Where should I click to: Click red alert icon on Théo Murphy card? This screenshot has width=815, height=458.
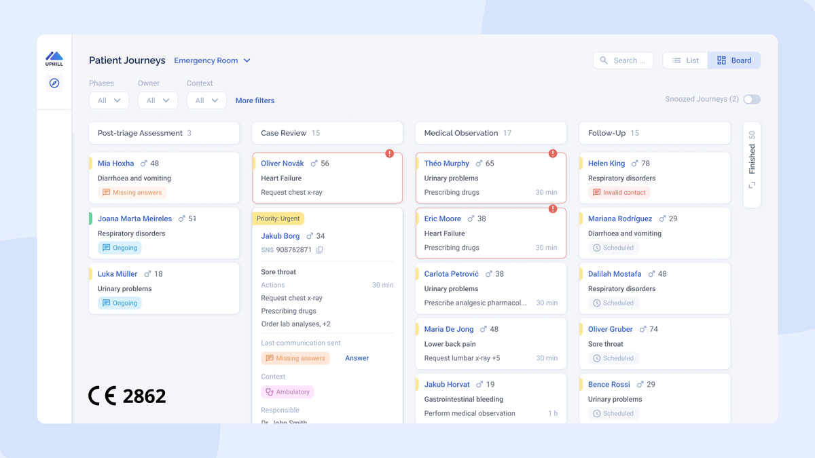pyautogui.click(x=553, y=153)
